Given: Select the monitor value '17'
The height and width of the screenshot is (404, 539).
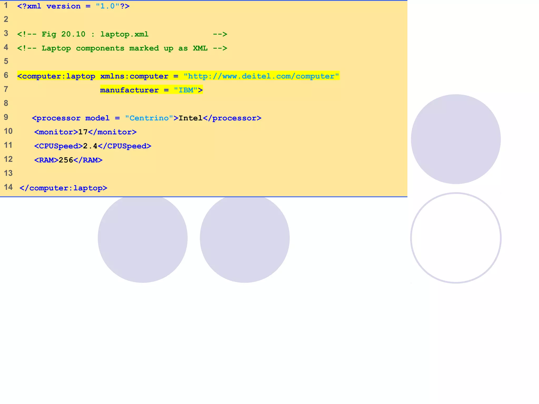Looking at the screenshot, I should [x=83, y=132].
